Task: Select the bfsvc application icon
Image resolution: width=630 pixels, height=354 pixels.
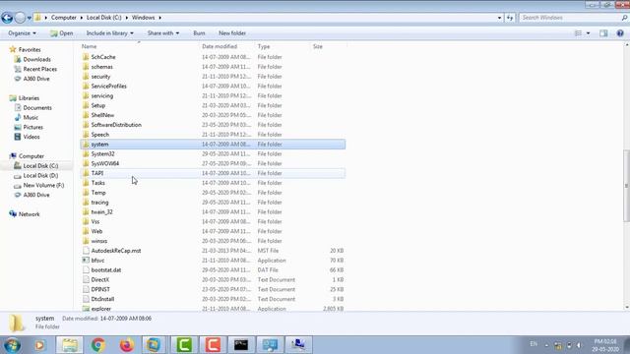Action: pyautogui.click(x=86, y=260)
